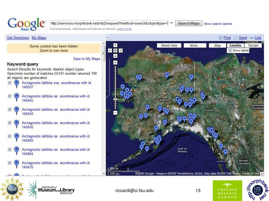The image size is (269, 201).
Task: Click the Chicago Botanic Garden logo
Action: [227, 191]
